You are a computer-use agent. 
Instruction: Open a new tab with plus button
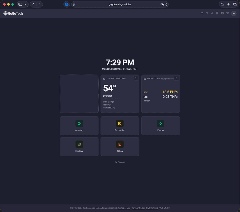tap(228, 4)
